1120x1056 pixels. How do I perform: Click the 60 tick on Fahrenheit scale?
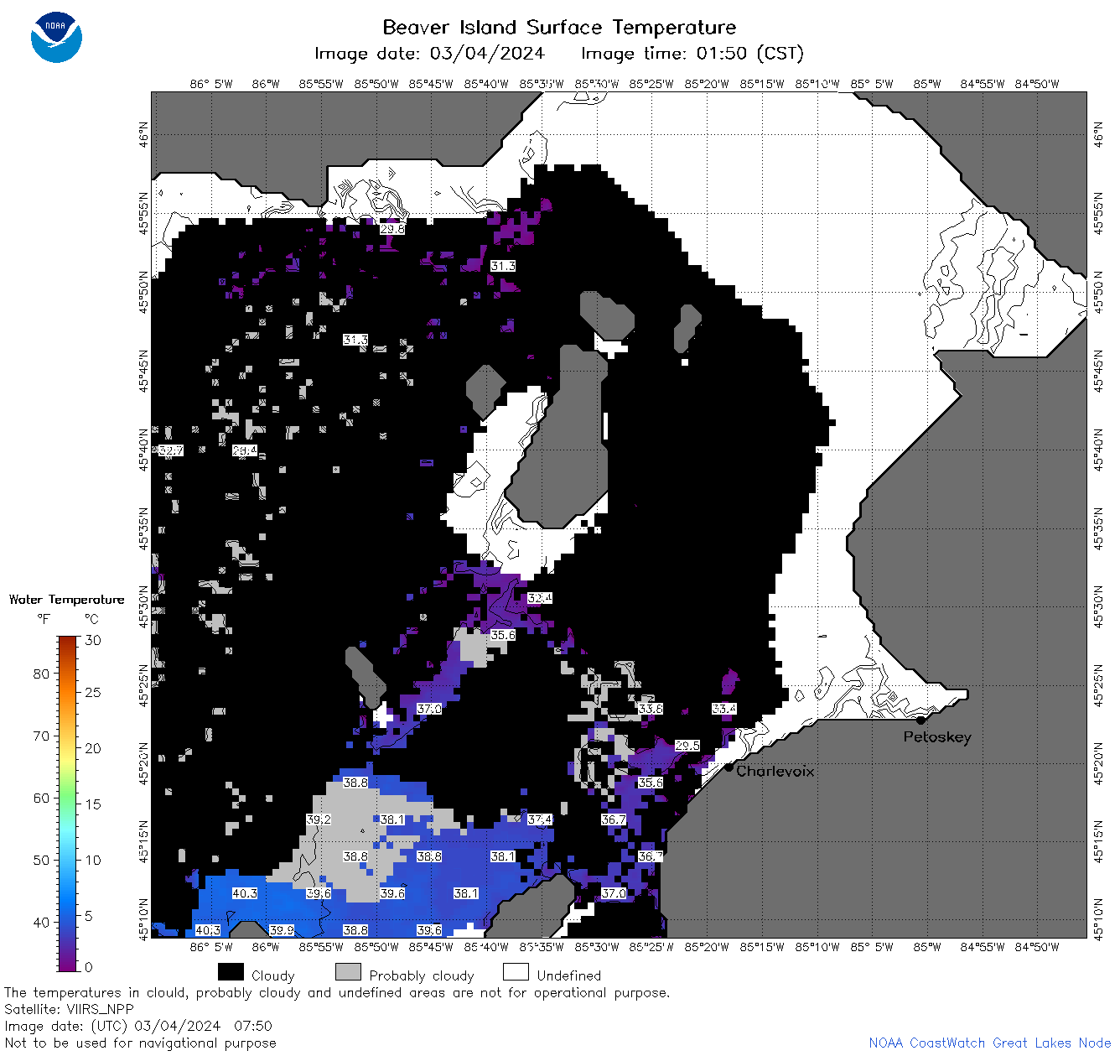(x=41, y=798)
